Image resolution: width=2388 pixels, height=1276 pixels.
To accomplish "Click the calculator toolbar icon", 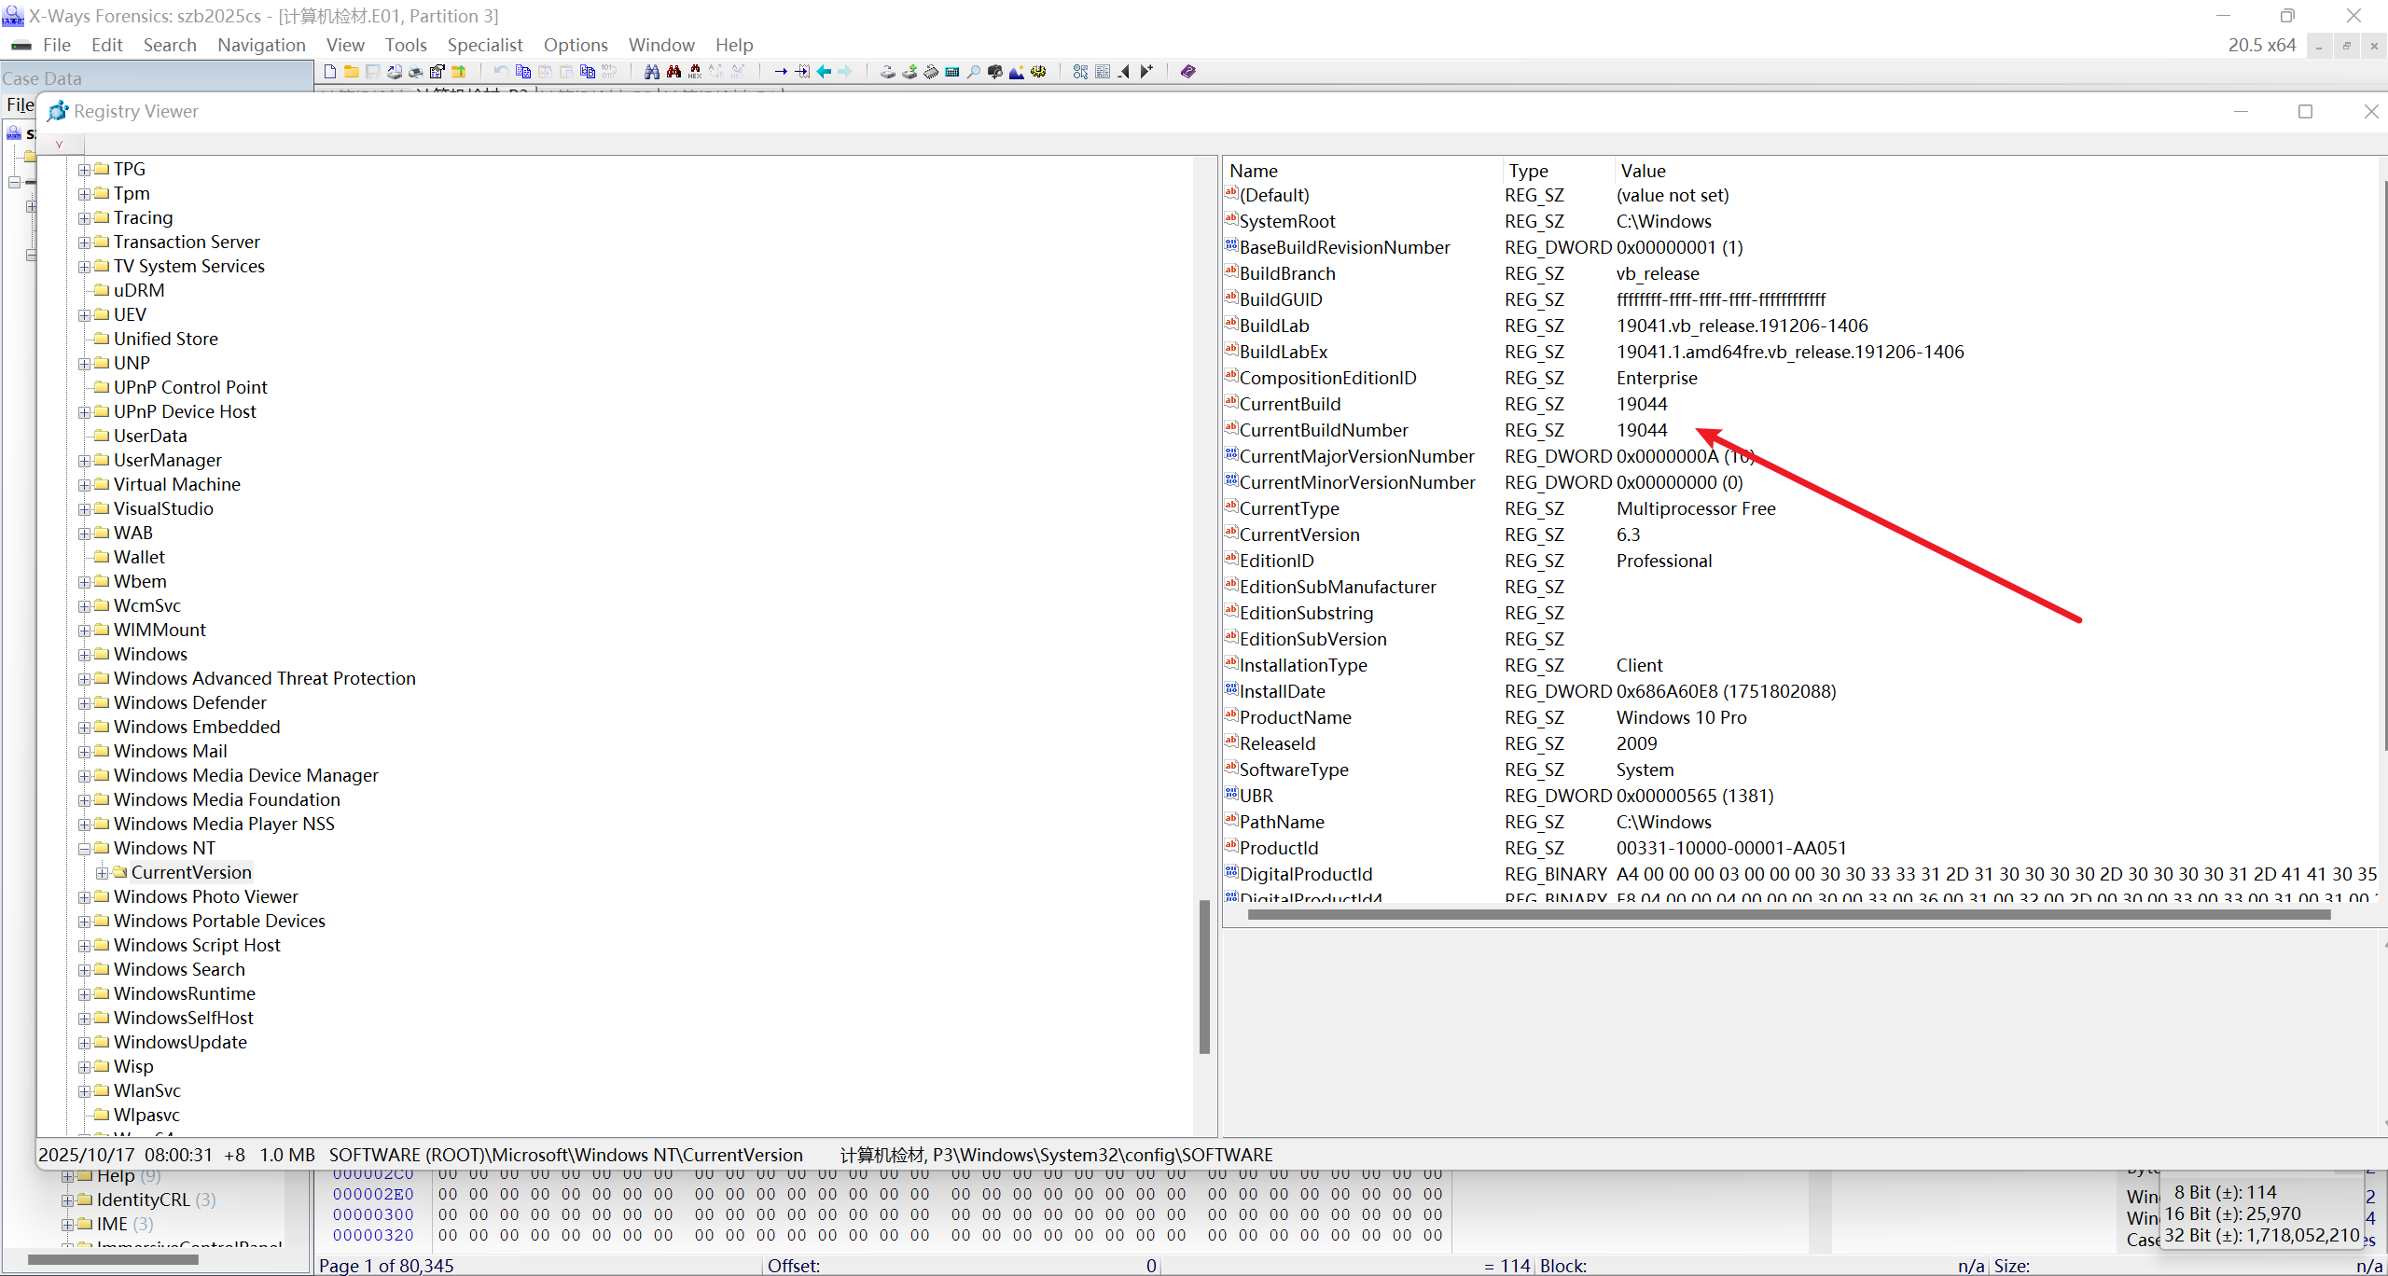I will click(x=951, y=72).
